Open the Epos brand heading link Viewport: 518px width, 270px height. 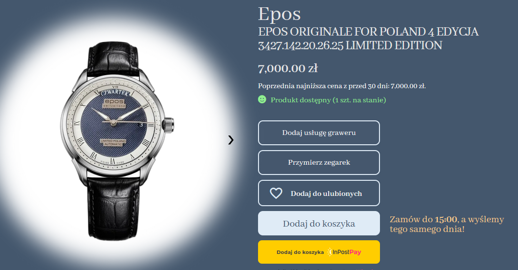(x=279, y=14)
